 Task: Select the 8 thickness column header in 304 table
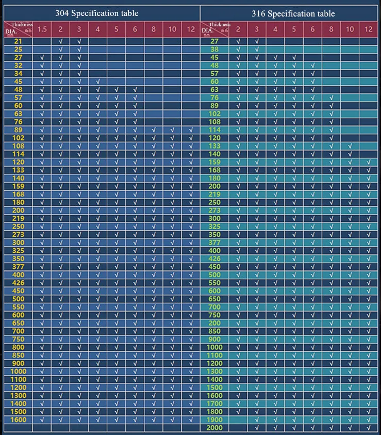click(154, 29)
